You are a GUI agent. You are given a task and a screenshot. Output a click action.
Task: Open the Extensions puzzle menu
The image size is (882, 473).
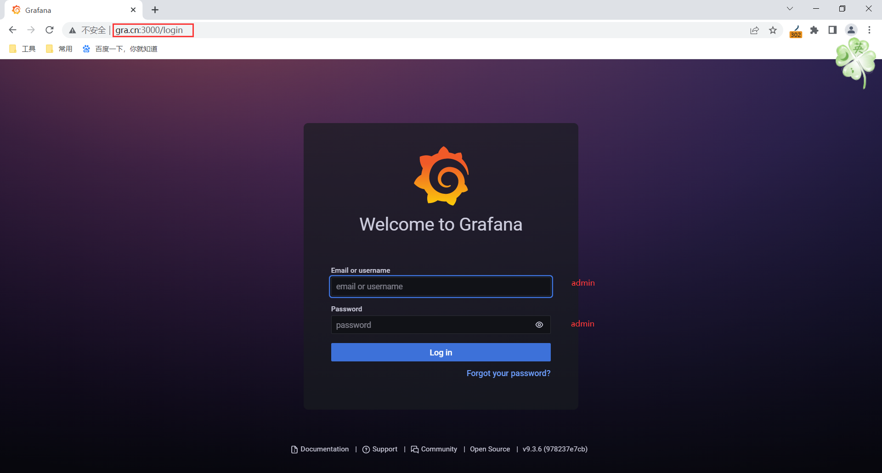point(814,30)
